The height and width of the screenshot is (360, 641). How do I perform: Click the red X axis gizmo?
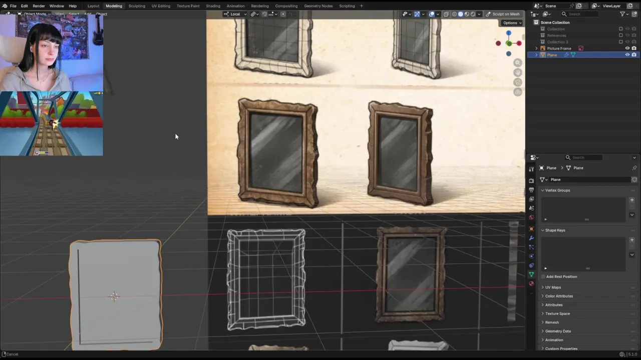[519, 43]
